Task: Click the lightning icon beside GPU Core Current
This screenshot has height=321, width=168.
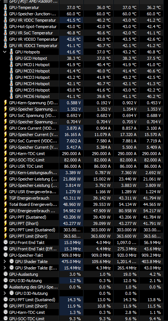Action: [x=6, y=128]
